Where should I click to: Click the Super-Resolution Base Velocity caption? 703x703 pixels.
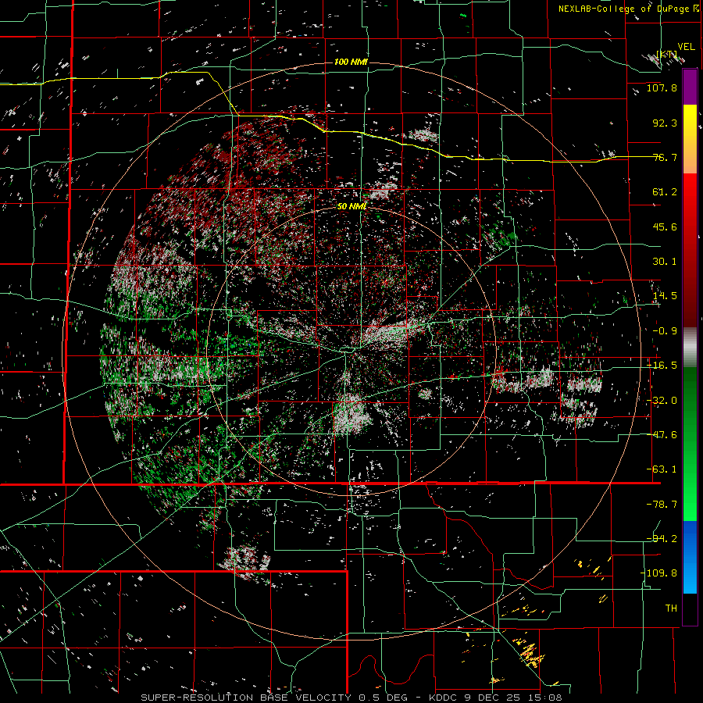(x=351, y=698)
